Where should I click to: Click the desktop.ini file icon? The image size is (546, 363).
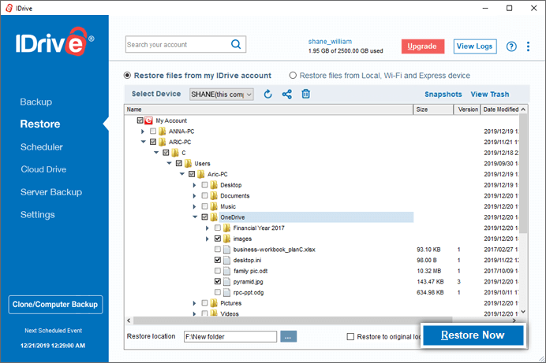click(x=226, y=261)
